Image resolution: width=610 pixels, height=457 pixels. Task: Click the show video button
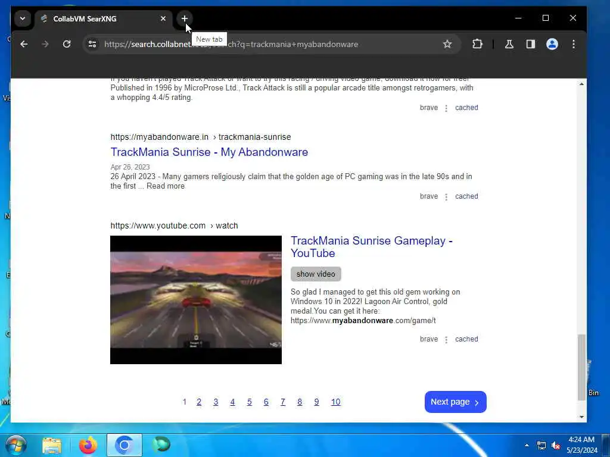[316, 274]
